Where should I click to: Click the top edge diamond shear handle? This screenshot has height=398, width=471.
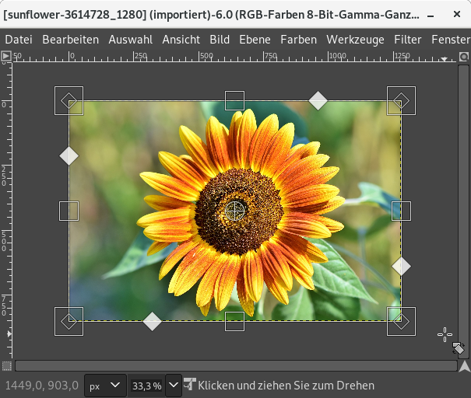click(318, 100)
